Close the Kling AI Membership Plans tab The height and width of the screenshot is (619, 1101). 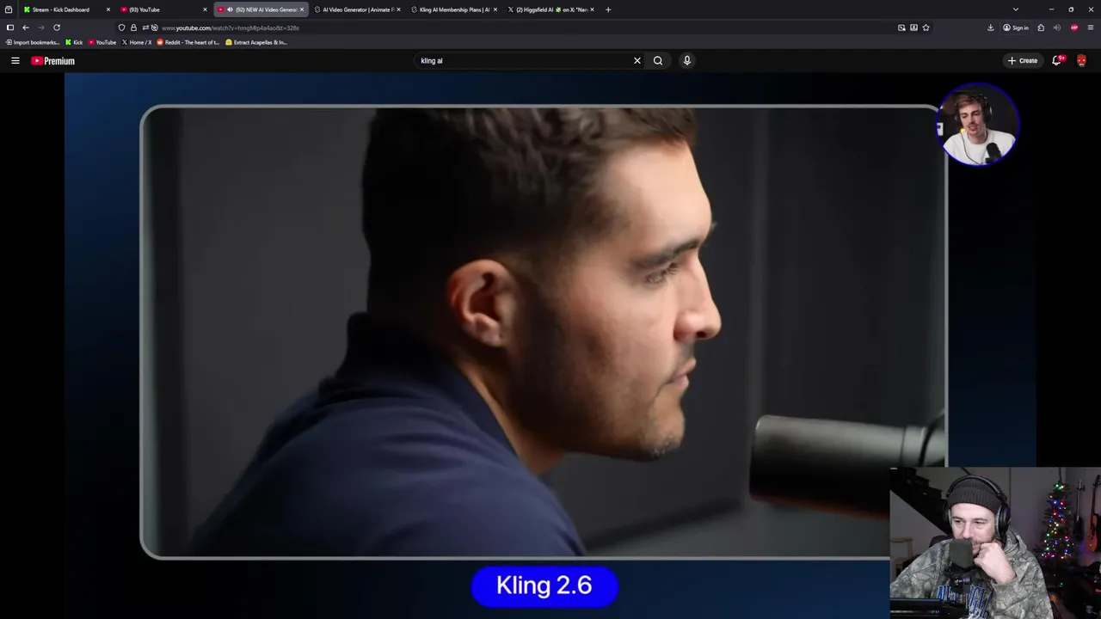[495, 9]
